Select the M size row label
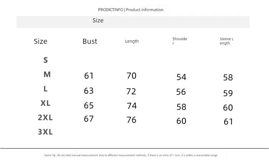269x163 pixels. pyautogui.click(x=47, y=75)
